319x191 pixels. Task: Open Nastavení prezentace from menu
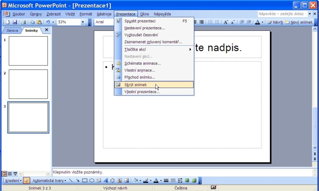tap(154, 28)
